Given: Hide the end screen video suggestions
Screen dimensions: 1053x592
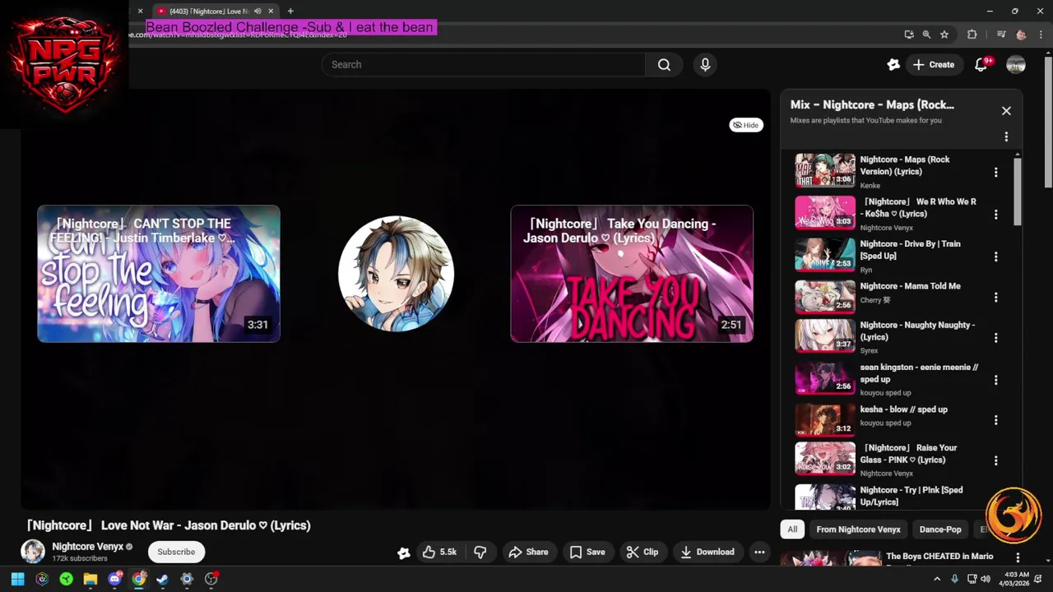Looking at the screenshot, I should tap(746, 125).
